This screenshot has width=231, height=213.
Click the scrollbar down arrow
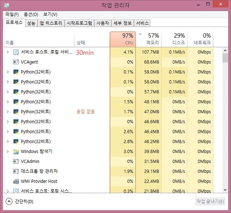(x=225, y=190)
